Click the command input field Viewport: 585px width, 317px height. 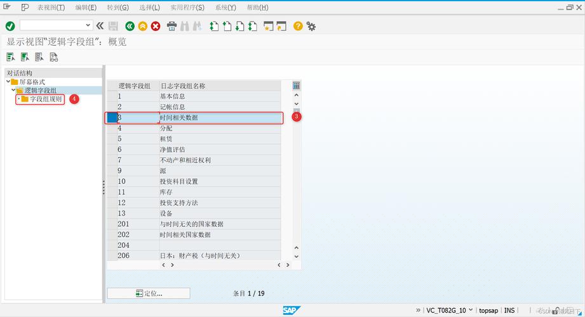52,25
